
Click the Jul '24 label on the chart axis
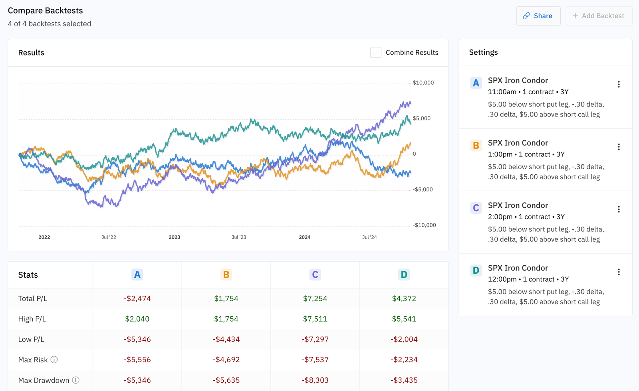(369, 237)
